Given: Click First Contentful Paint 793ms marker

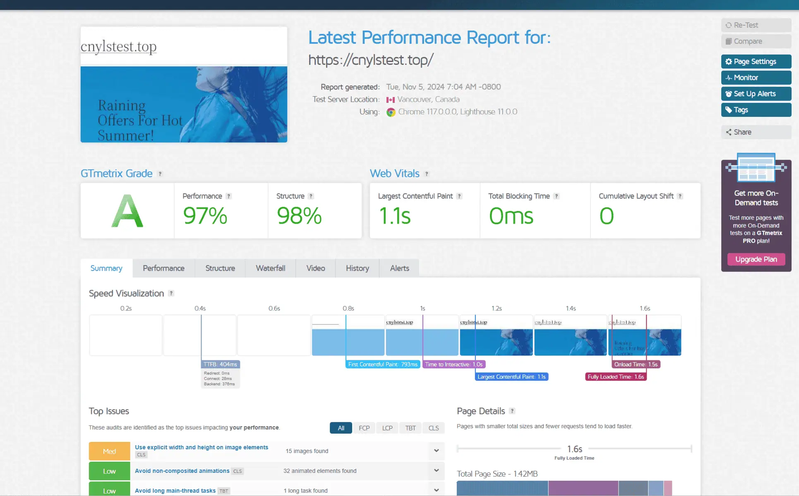Looking at the screenshot, I should 383,365.
